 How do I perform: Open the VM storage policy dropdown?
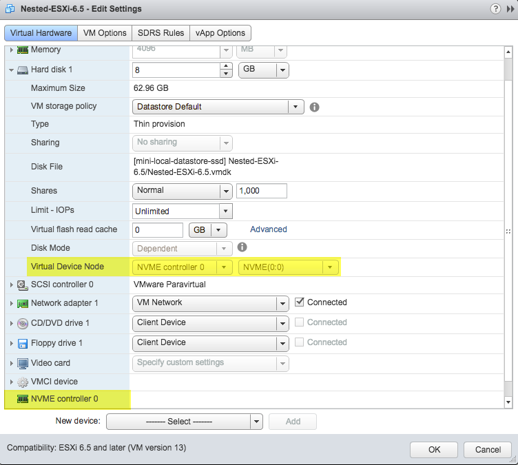tap(296, 107)
